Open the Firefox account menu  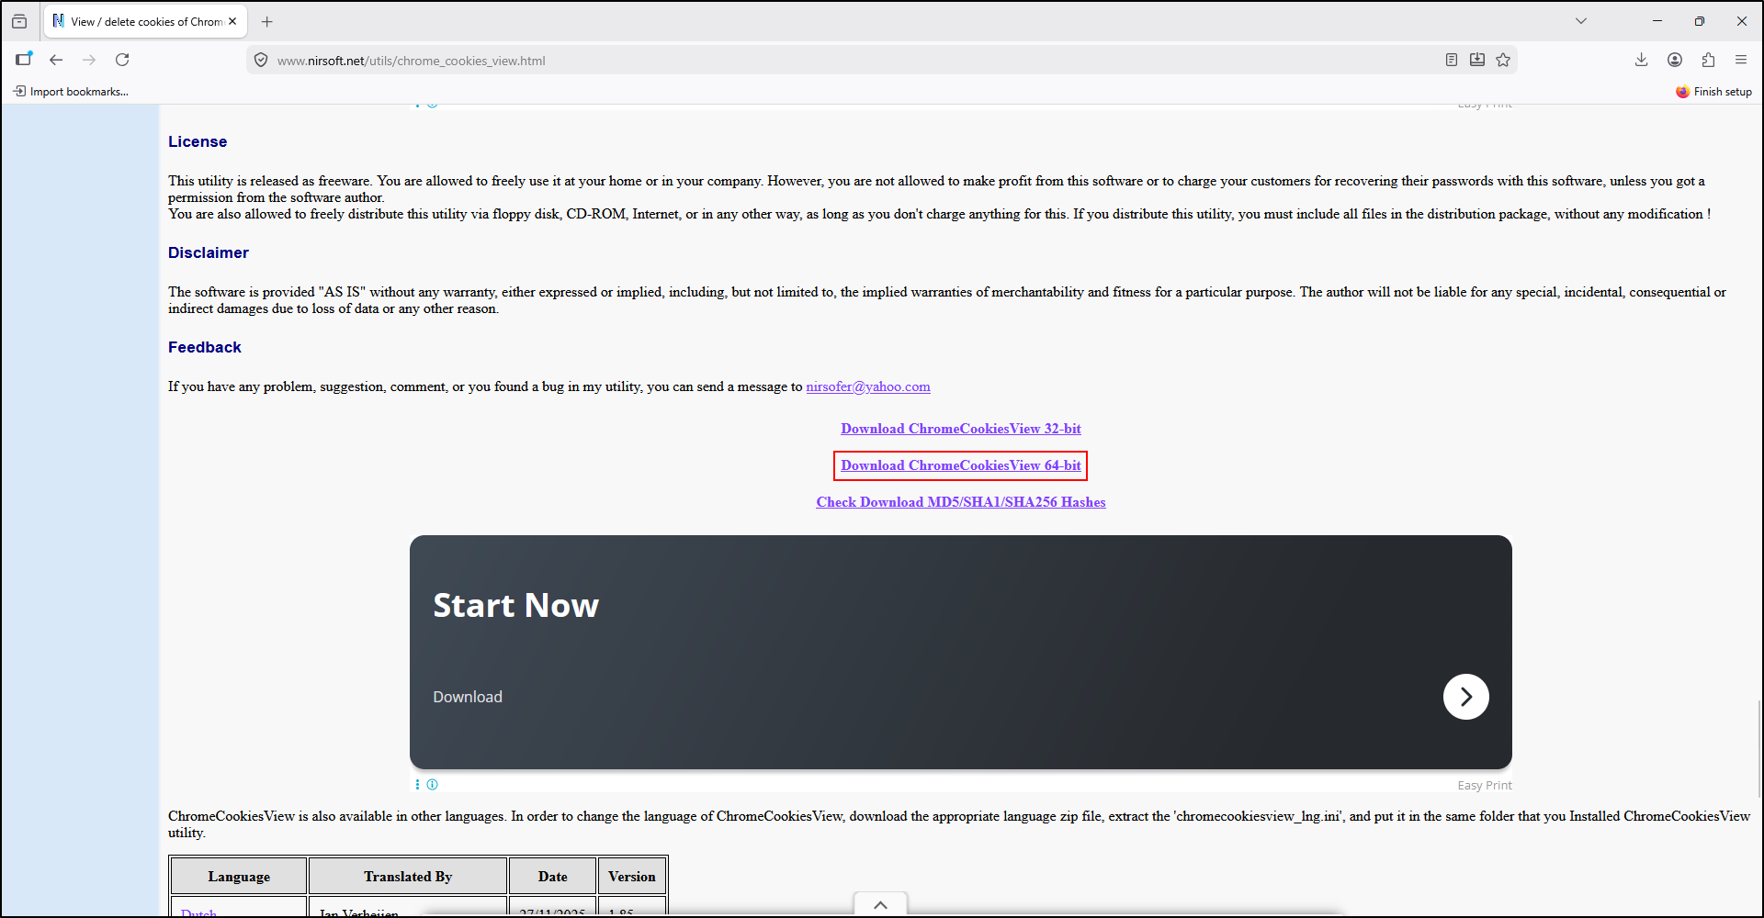point(1675,60)
